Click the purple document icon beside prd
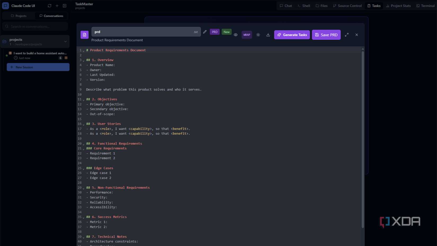The height and width of the screenshot is (246, 437). pyautogui.click(x=84, y=35)
